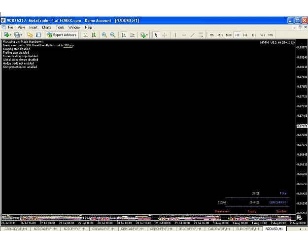Switch to GBPCHFFXF,H4 chart tab
308x231 pixels.
(x=161, y=229)
